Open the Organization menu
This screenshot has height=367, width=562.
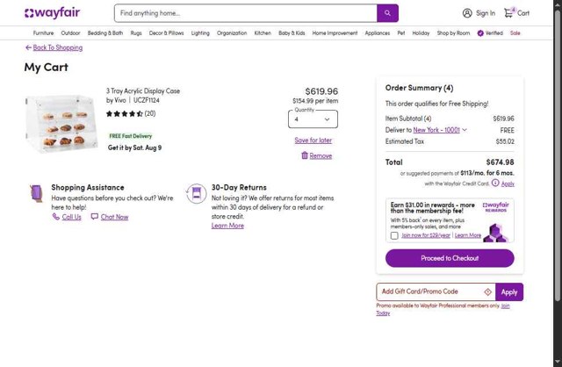232,33
